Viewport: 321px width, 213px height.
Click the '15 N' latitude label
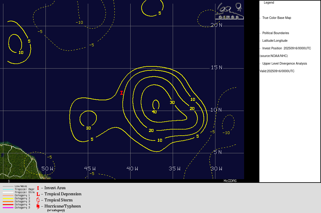click(216, 67)
